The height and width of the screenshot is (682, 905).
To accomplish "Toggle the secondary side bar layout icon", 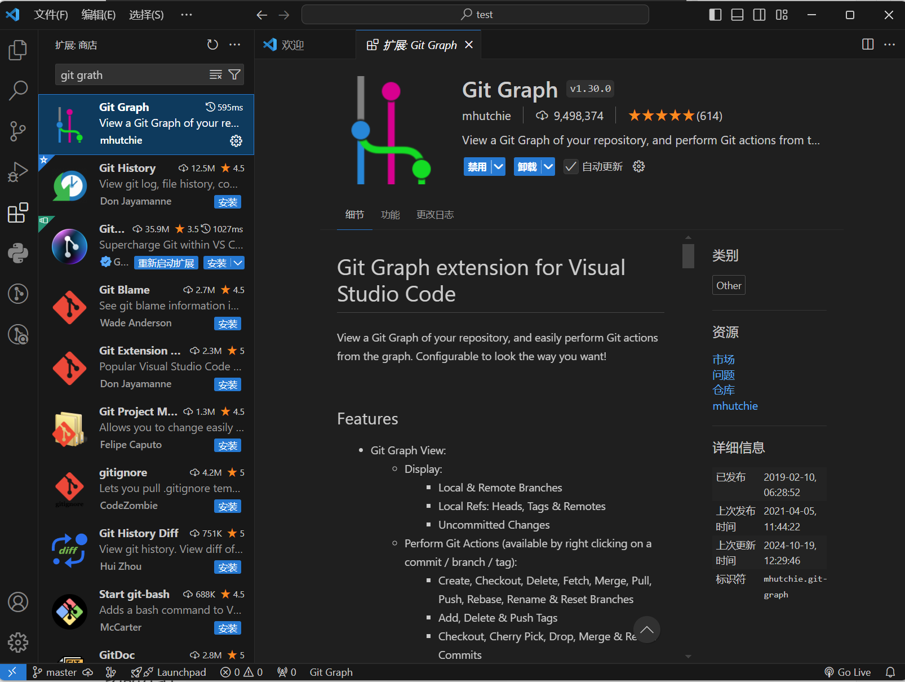I will point(759,15).
